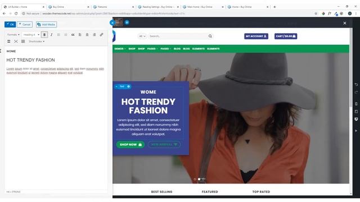Insert a link using the chain icon
Screen dimensions: 360x202
[101, 35]
